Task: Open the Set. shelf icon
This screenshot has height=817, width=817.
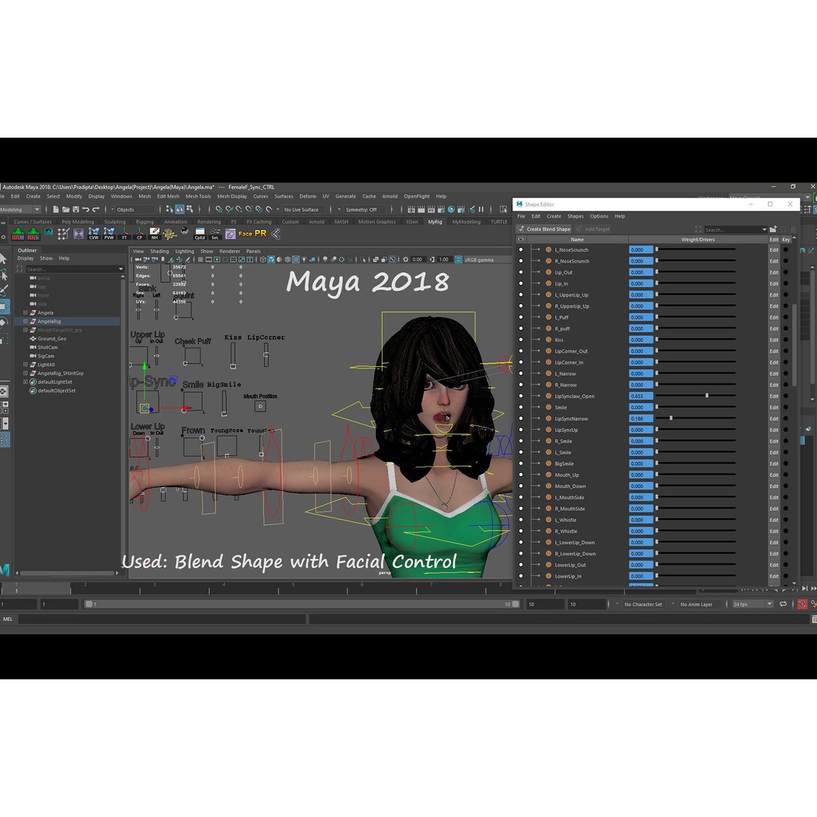Action: tap(215, 234)
